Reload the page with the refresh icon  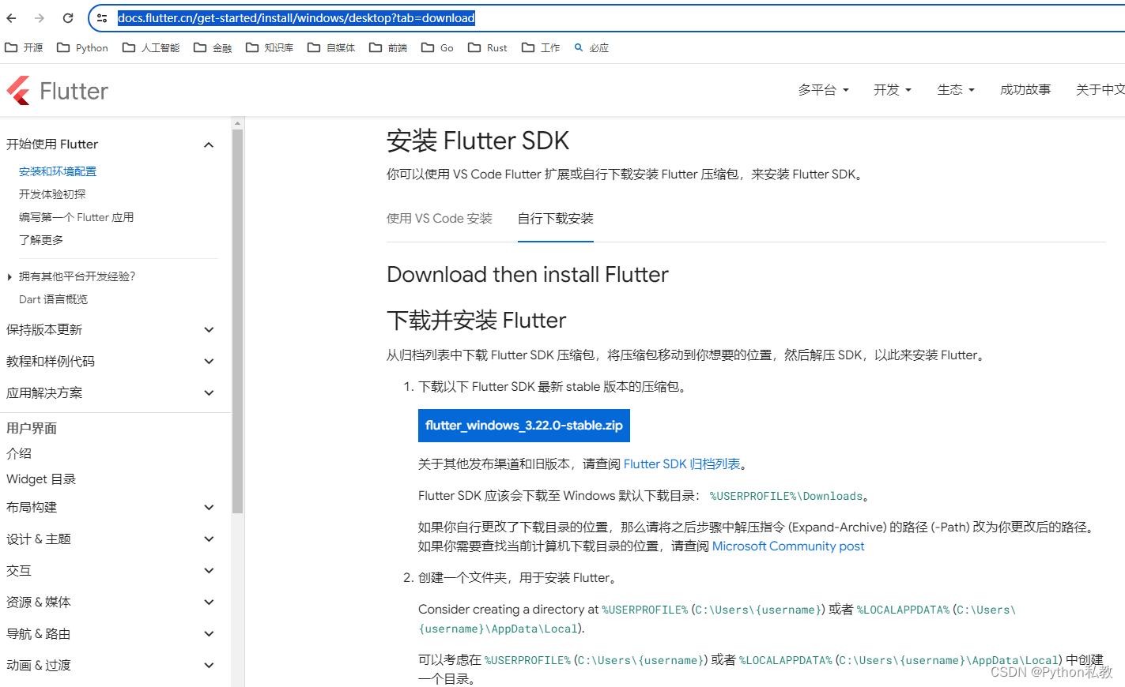point(68,18)
